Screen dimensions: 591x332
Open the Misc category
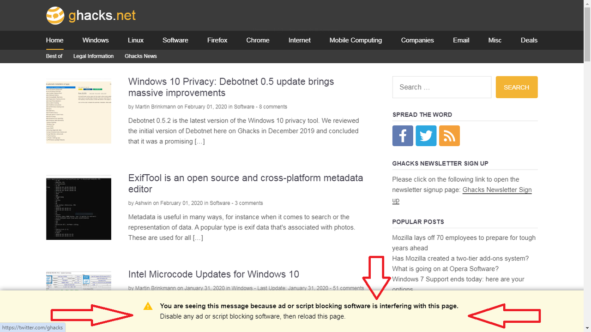(495, 40)
